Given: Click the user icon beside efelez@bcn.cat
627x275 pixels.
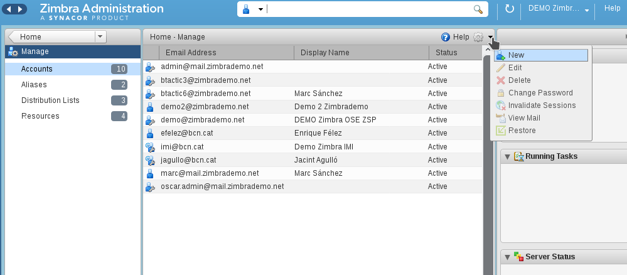Looking at the screenshot, I should coord(150,133).
